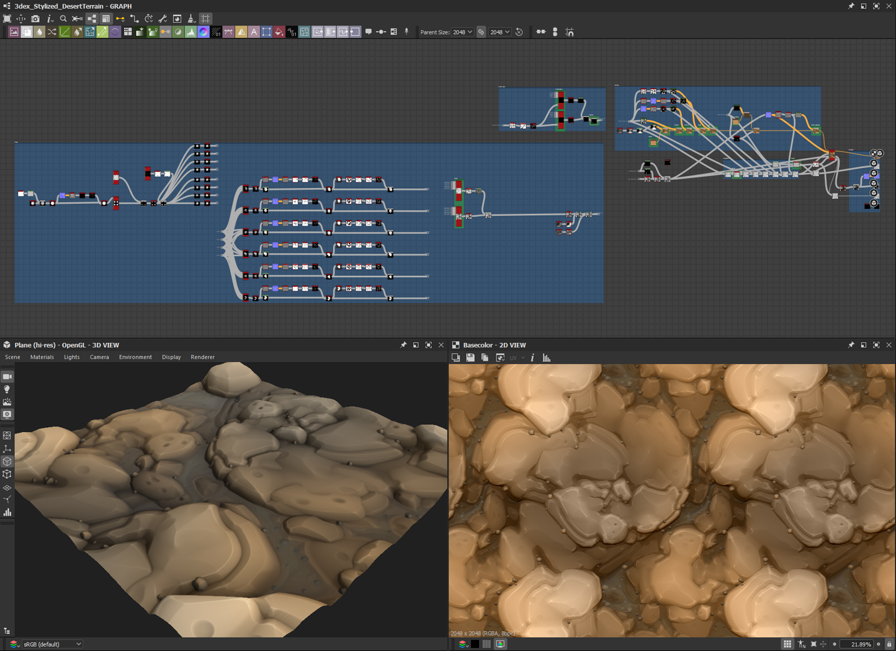Click the reset parent size icon

(519, 32)
